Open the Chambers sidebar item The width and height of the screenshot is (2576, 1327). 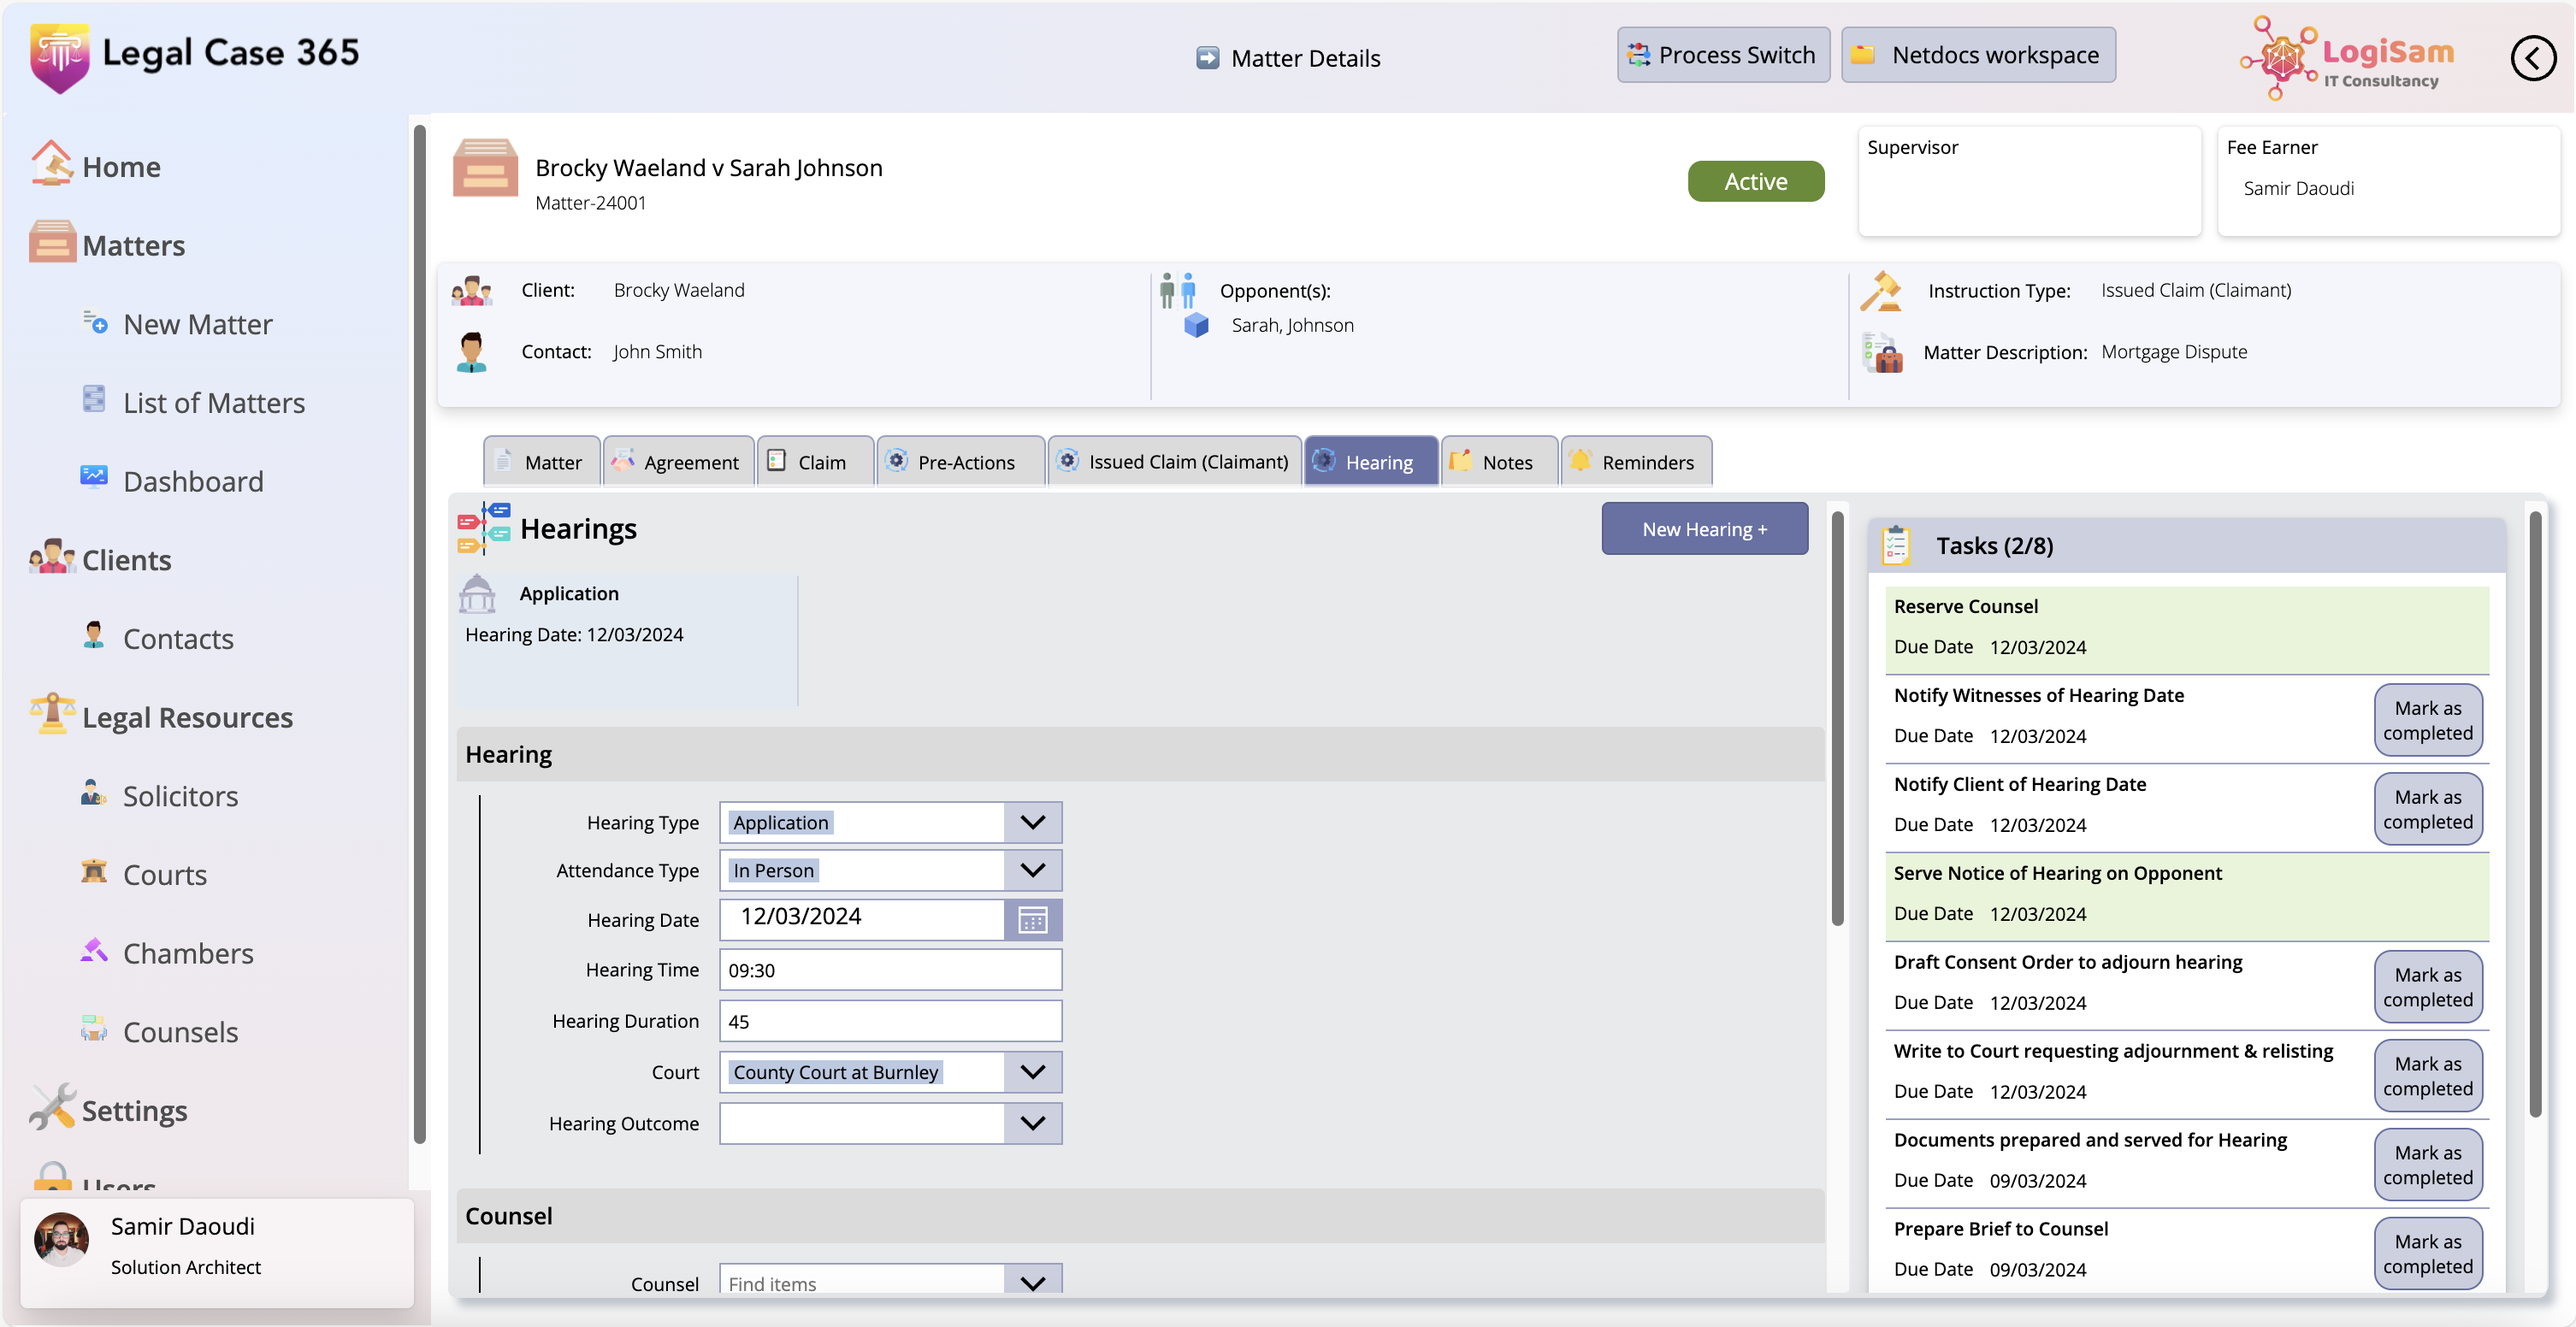(187, 953)
